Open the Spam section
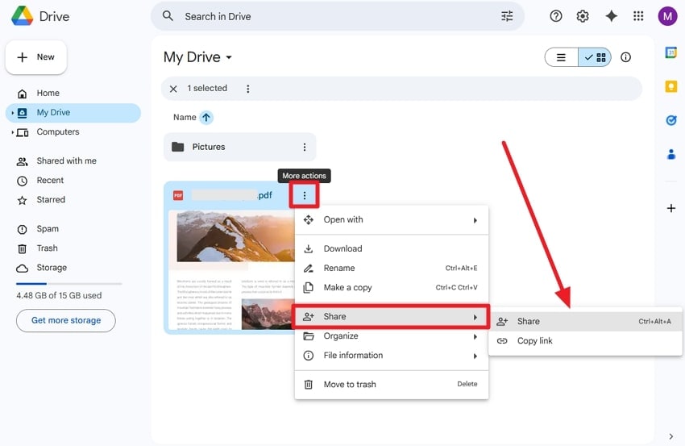This screenshot has width=685, height=446. (x=73, y=229)
